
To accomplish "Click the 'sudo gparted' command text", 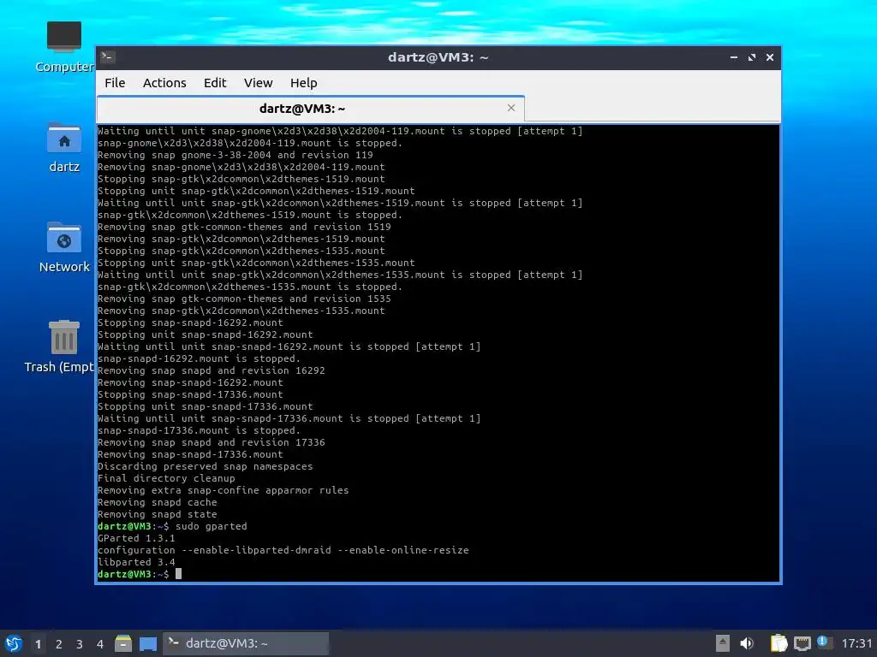I will pyautogui.click(x=211, y=526).
